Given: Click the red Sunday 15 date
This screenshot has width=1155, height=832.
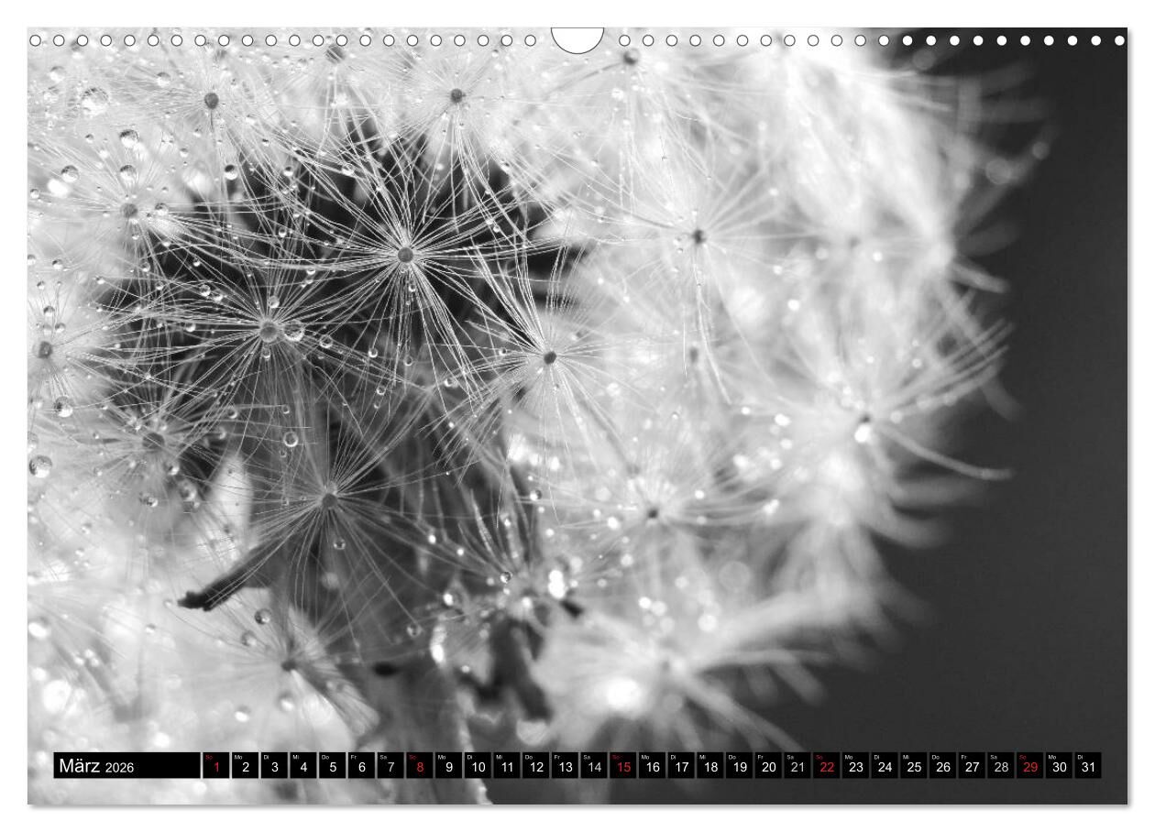Looking at the screenshot, I should tap(622, 766).
